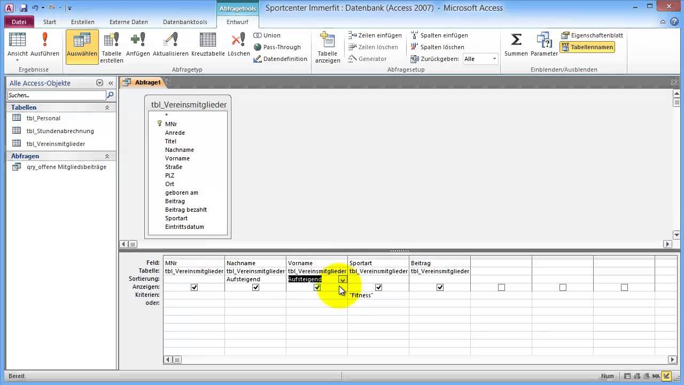The width and height of the screenshot is (684, 385).
Task: Open Datendefinition query option
Action: tap(281, 59)
